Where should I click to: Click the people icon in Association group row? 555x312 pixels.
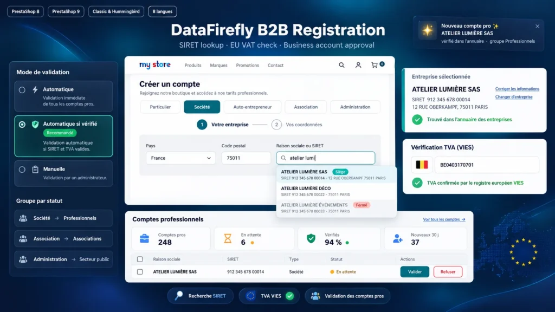[x=23, y=239]
